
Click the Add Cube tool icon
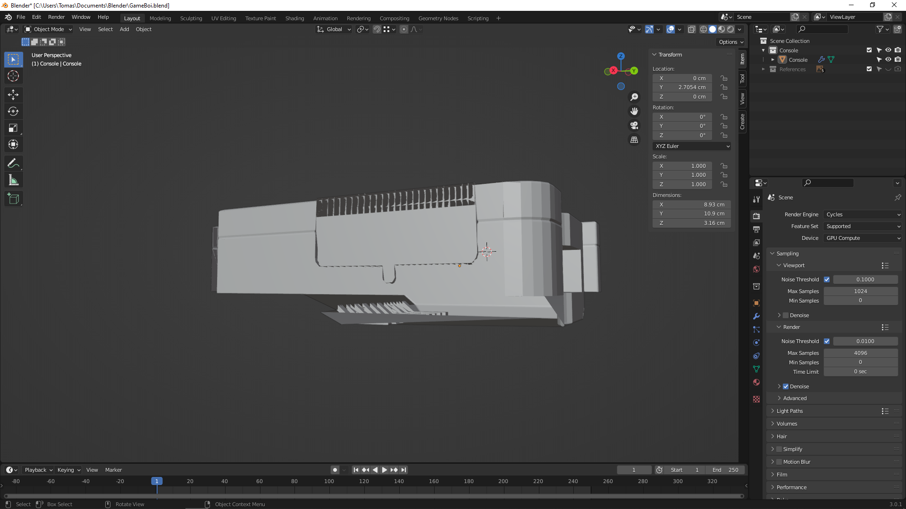[x=13, y=199]
